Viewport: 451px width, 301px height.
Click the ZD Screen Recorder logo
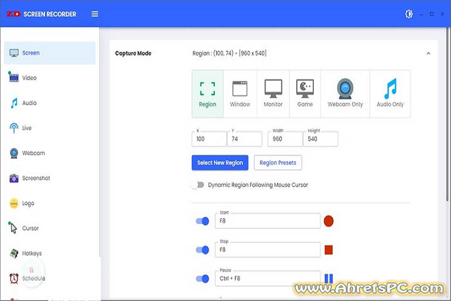[41, 14]
